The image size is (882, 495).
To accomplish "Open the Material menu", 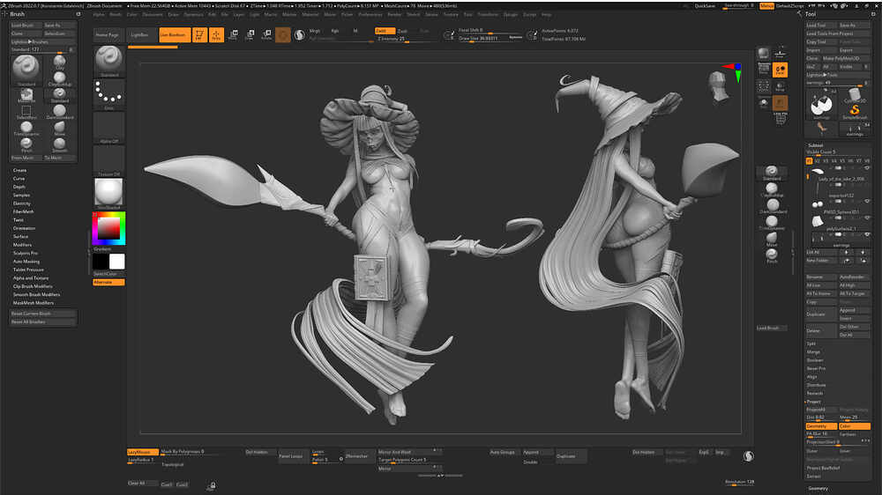I will pos(310,15).
